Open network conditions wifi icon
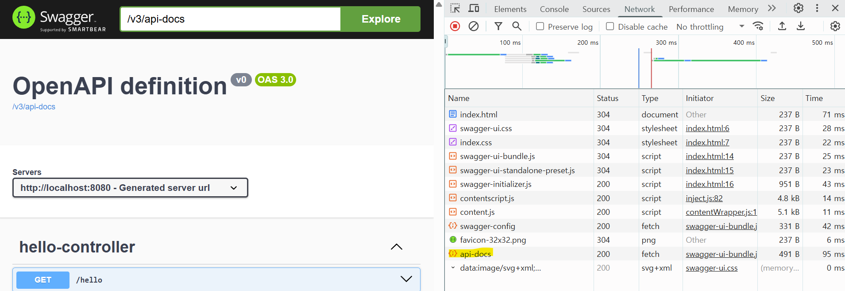This screenshot has width=845, height=291. coord(758,26)
